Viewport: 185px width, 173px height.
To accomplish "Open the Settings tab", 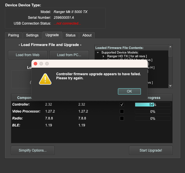I will [x=32, y=35].
